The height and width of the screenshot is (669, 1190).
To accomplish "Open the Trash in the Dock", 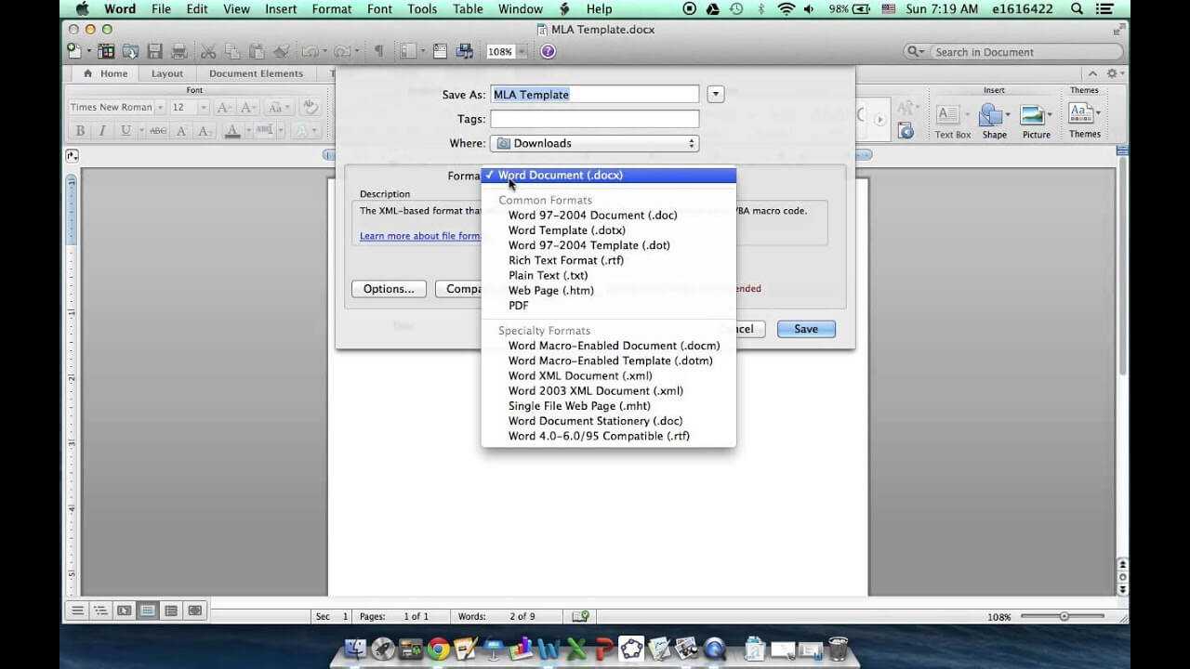I will 838,648.
